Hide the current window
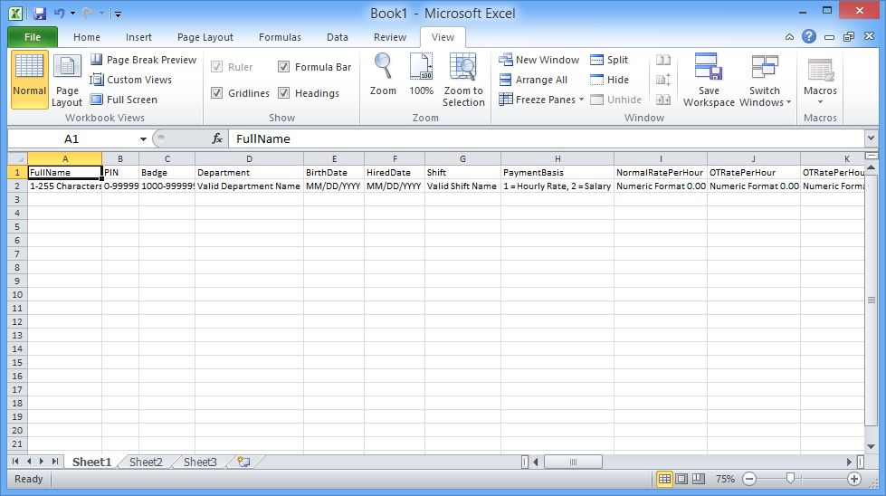886x496 pixels. (609, 80)
